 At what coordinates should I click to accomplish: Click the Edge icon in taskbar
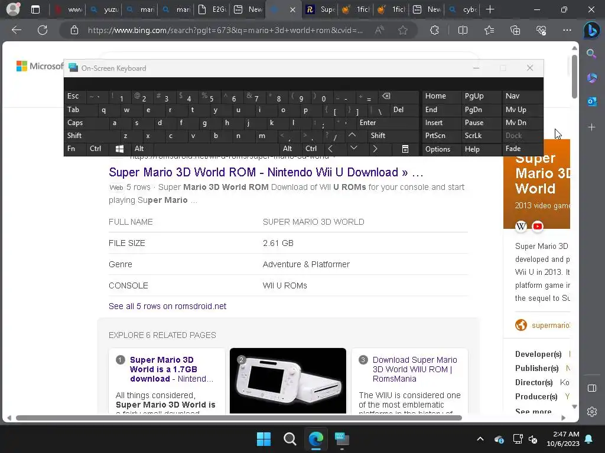(315, 439)
